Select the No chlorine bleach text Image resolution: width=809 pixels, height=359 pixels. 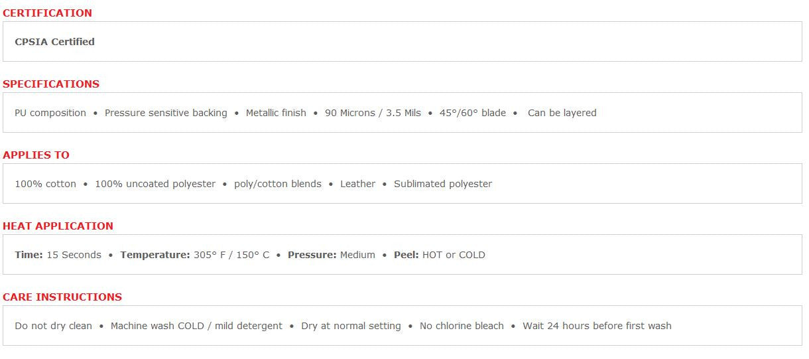pyautogui.click(x=462, y=326)
